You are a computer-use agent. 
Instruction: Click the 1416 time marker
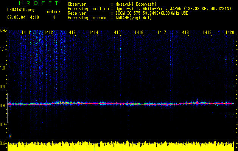139,32
